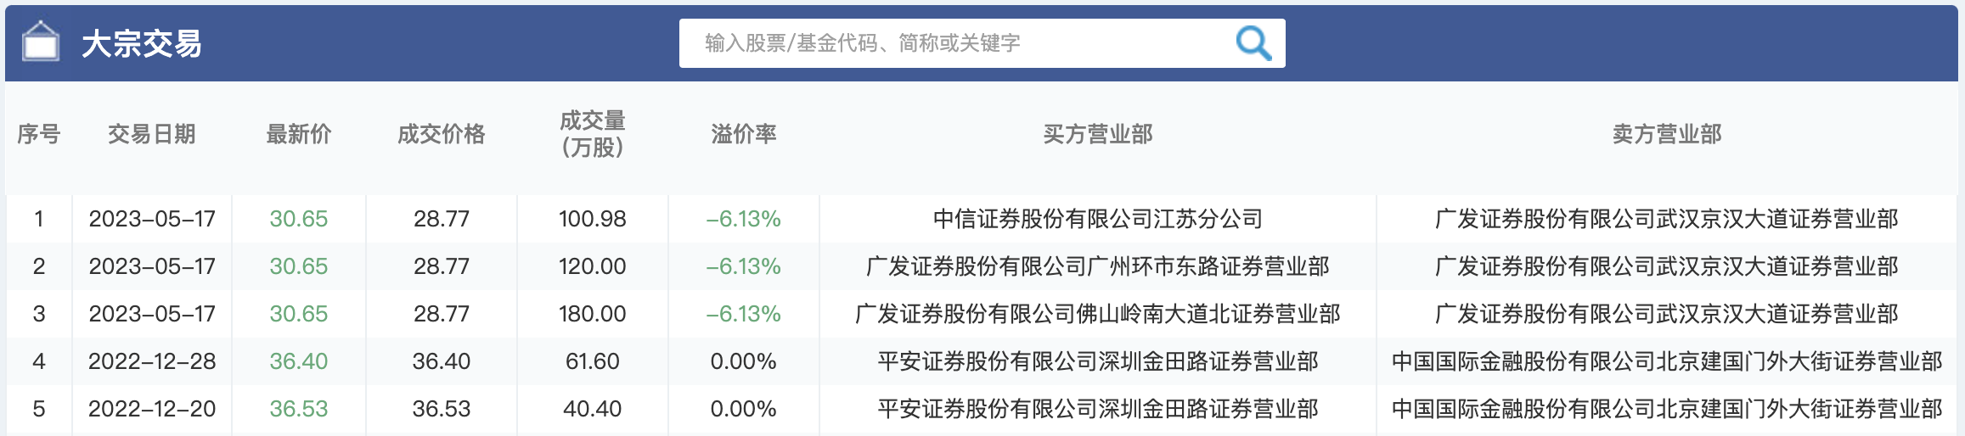The height and width of the screenshot is (436, 1965).
Task: Focus the stock code search input field
Action: pyautogui.click(x=951, y=42)
